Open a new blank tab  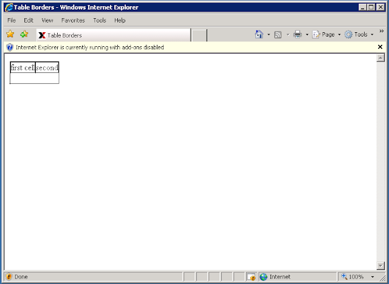click(x=199, y=35)
